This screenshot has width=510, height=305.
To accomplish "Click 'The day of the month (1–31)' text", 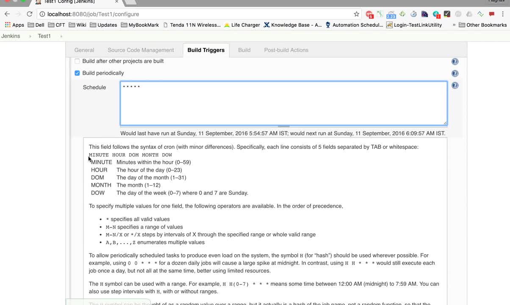I will pyautogui.click(x=152, y=177).
